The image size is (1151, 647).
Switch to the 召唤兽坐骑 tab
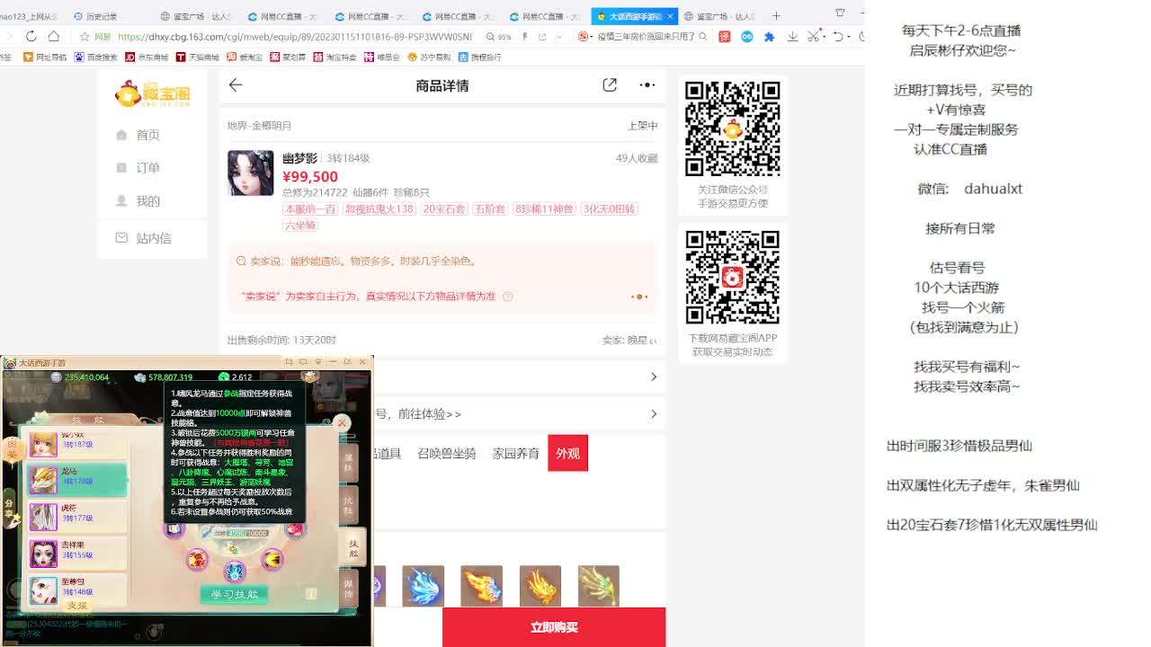[x=447, y=454]
